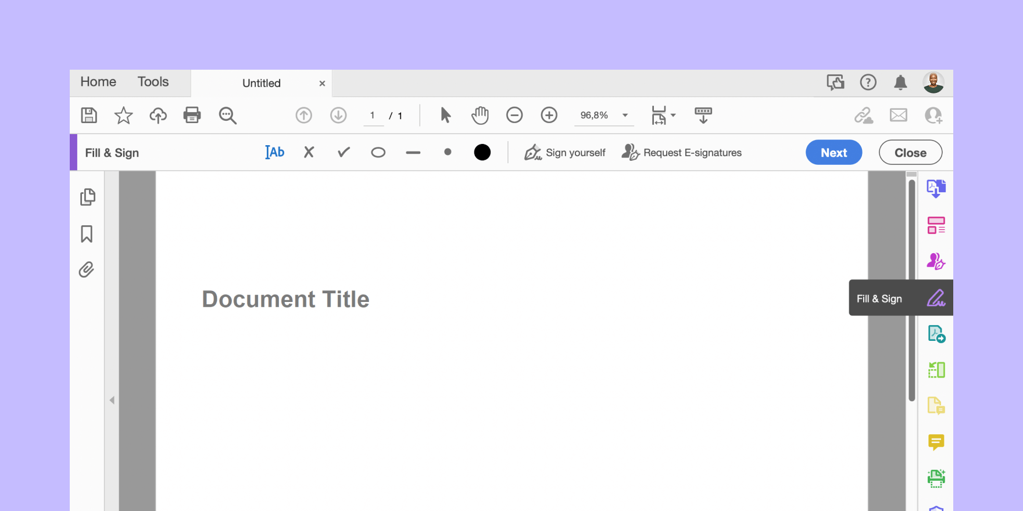Click the blue Next button
The image size is (1023, 511).
pos(834,152)
